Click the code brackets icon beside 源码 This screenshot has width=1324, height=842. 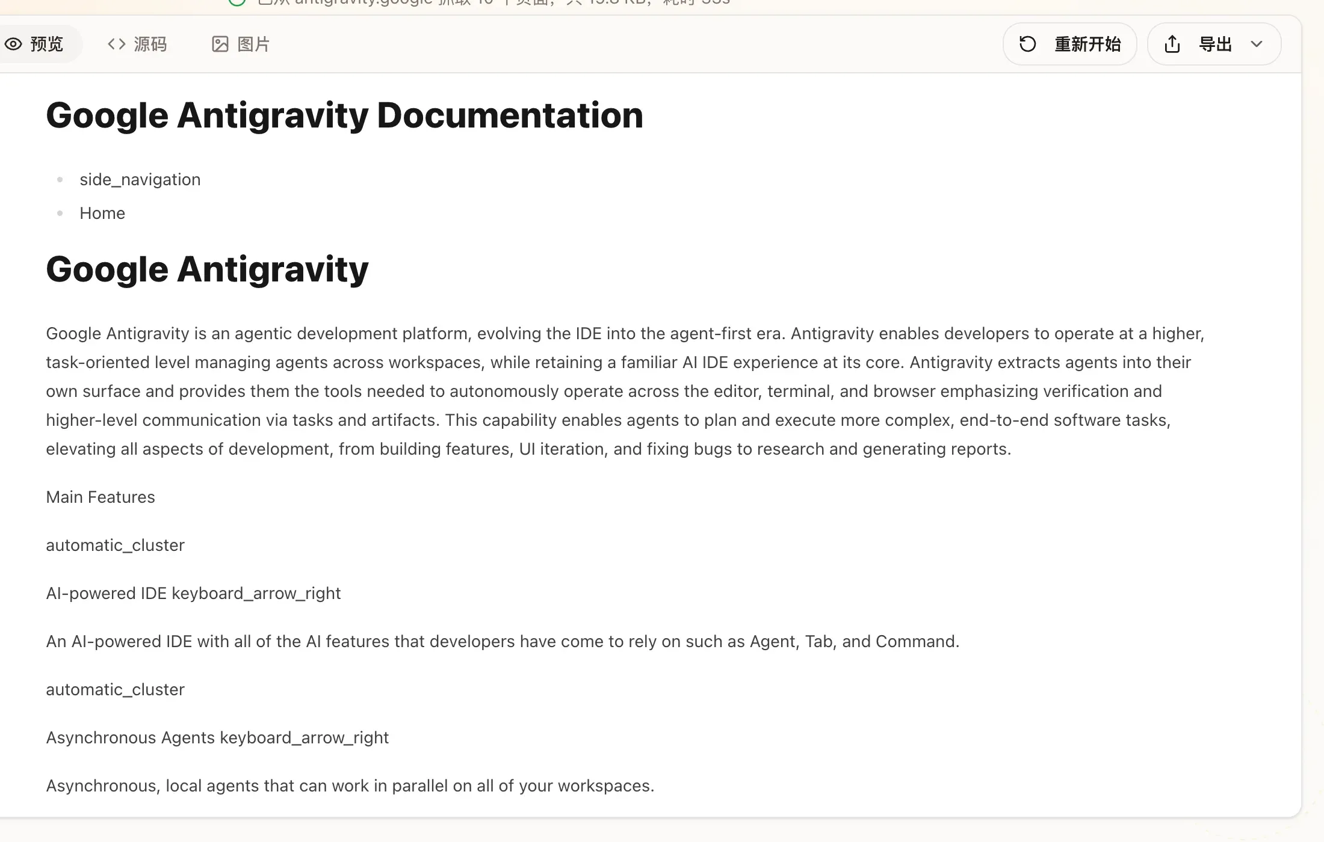click(x=116, y=44)
